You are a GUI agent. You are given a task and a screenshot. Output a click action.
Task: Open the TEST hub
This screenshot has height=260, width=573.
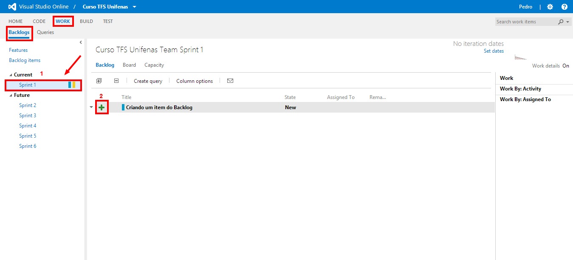(108, 21)
